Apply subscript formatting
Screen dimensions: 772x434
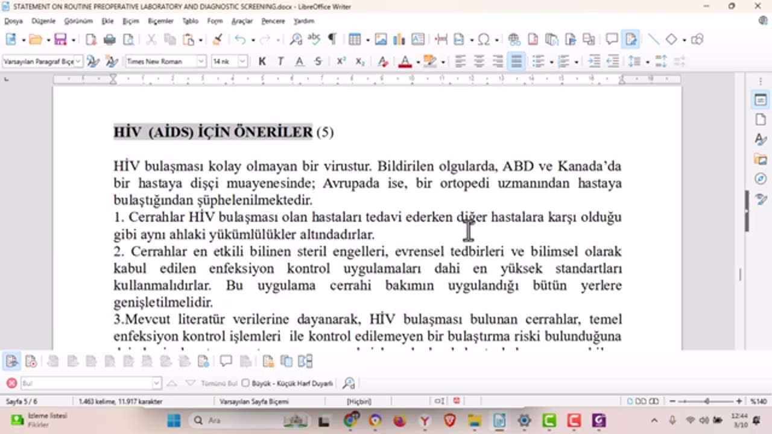[x=359, y=61]
